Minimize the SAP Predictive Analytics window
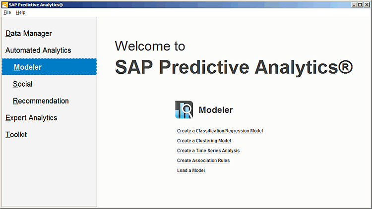The image size is (372, 209). click(x=354, y=5)
